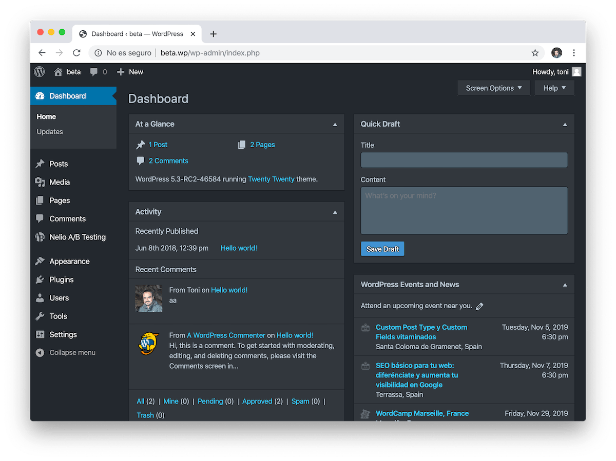616x461 pixels.
Task: Click the Settings sliders icon
Action: pos(40,334)
